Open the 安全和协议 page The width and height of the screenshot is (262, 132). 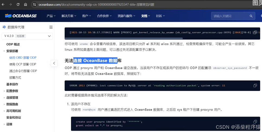pyautogui.click(x=14, y=117)
